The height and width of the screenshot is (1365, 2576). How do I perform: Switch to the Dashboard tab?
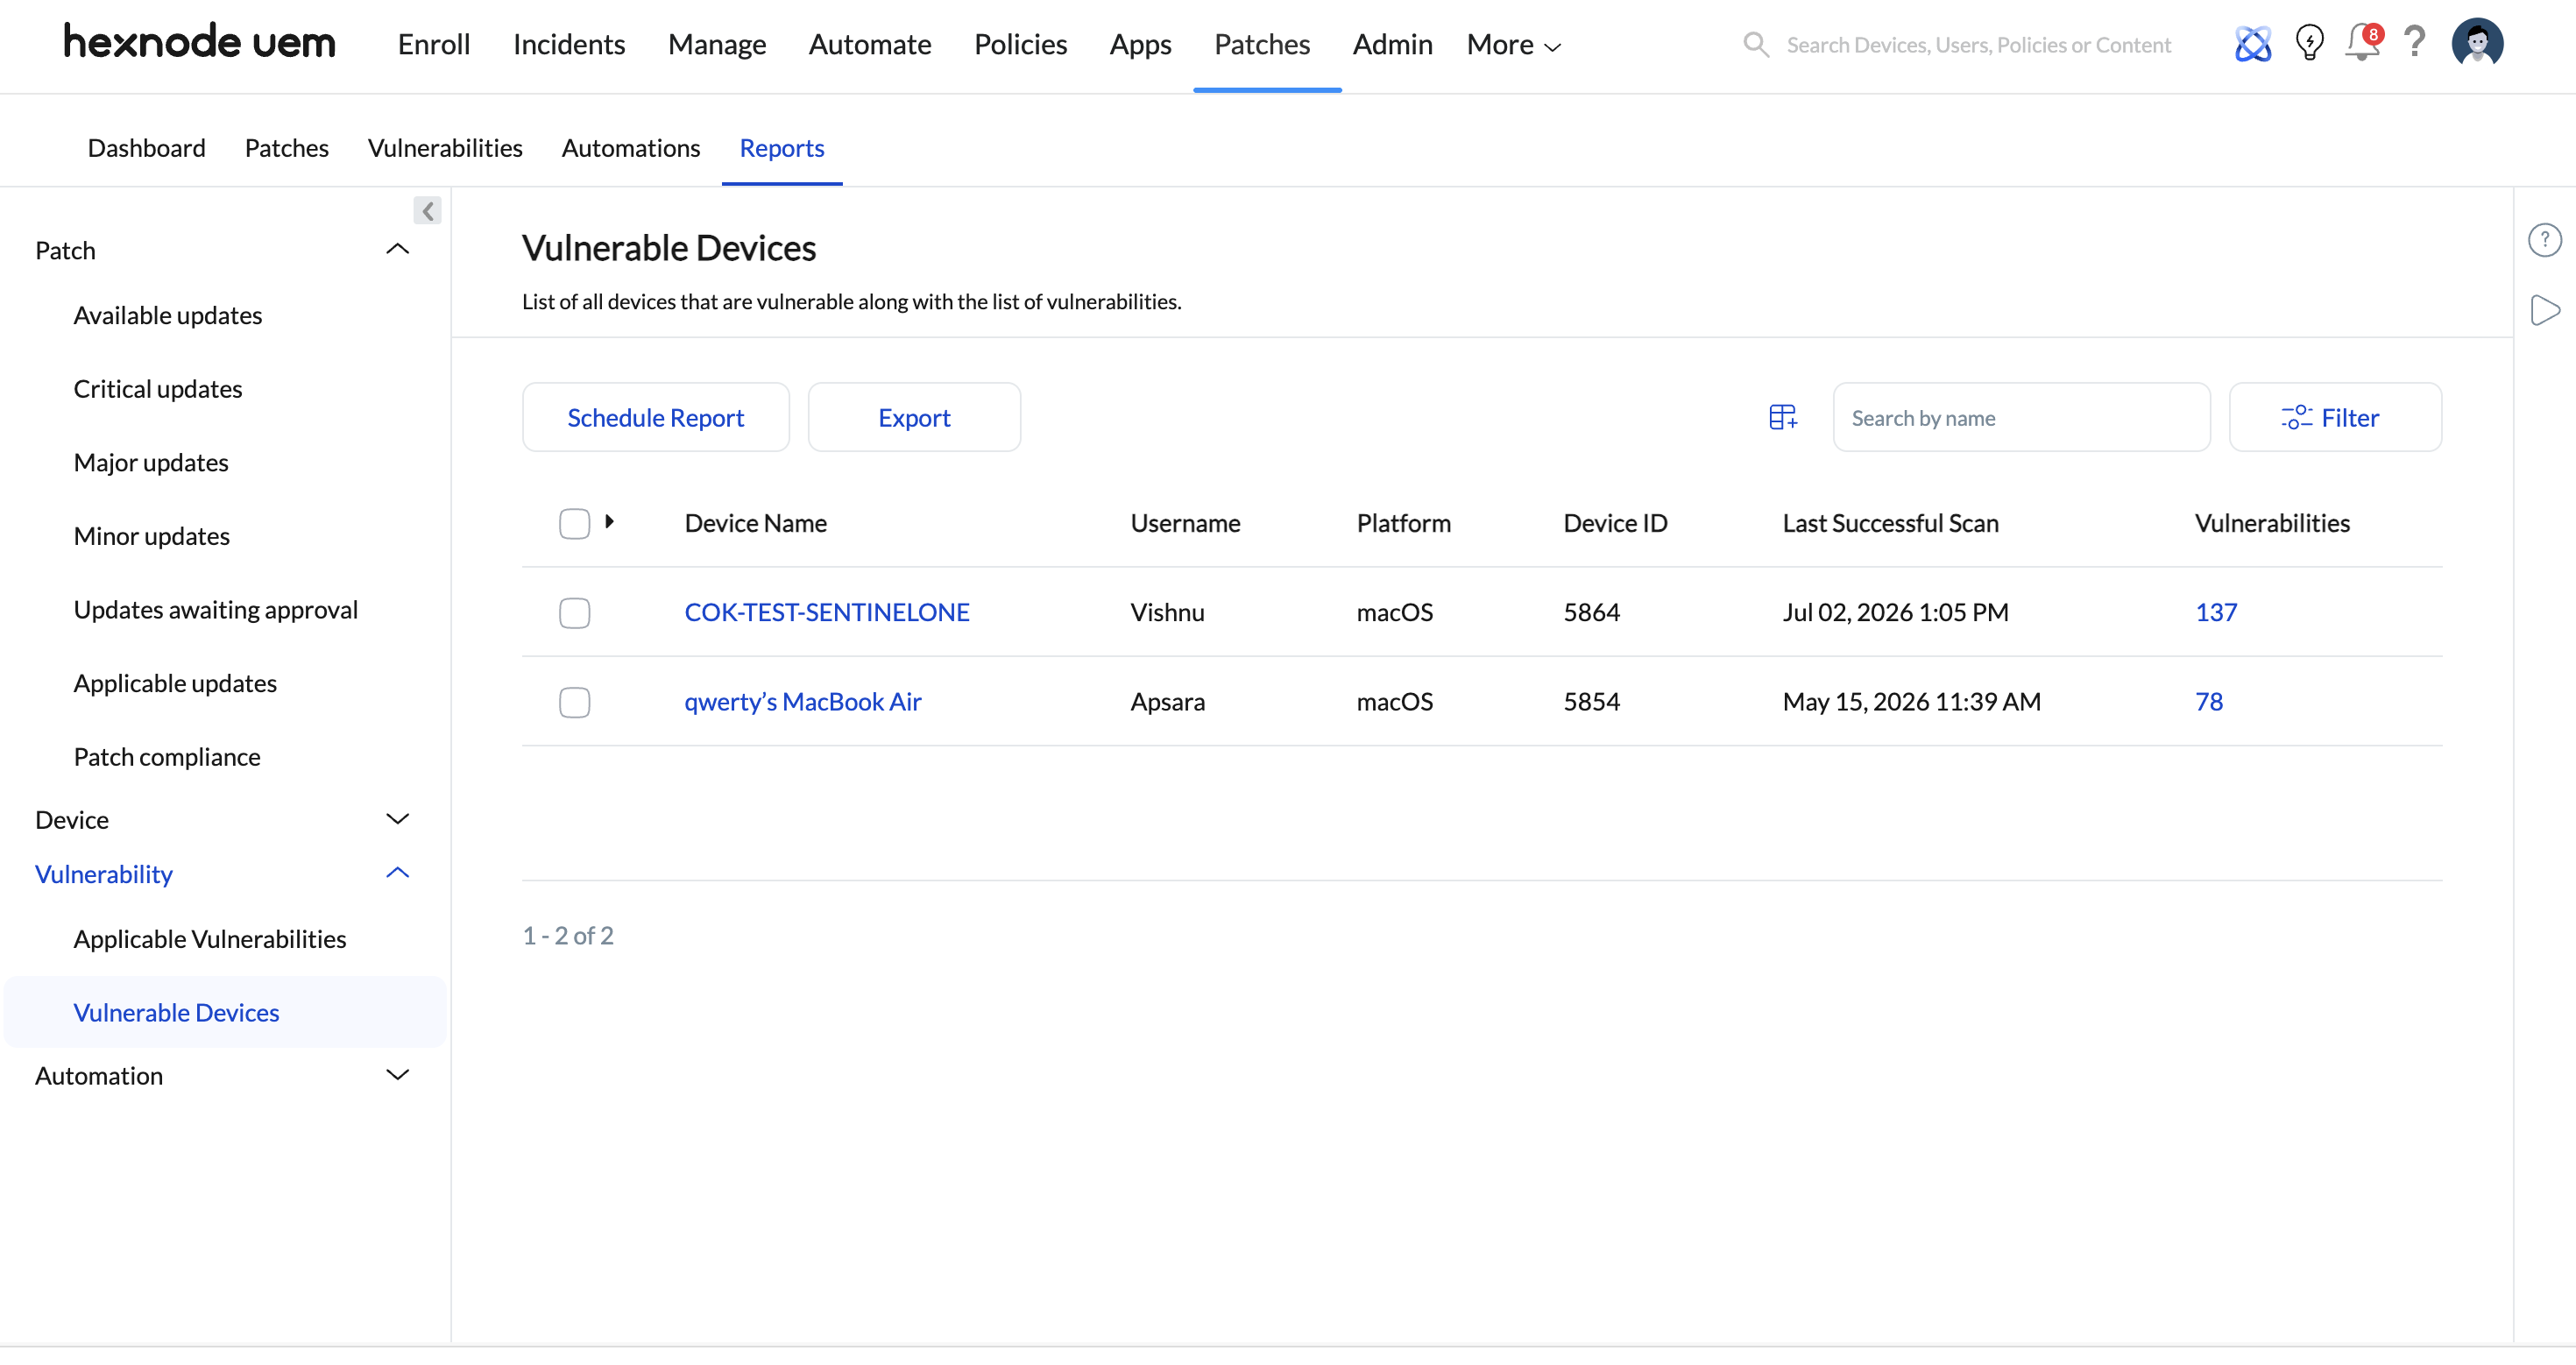[x=146, y=148]
